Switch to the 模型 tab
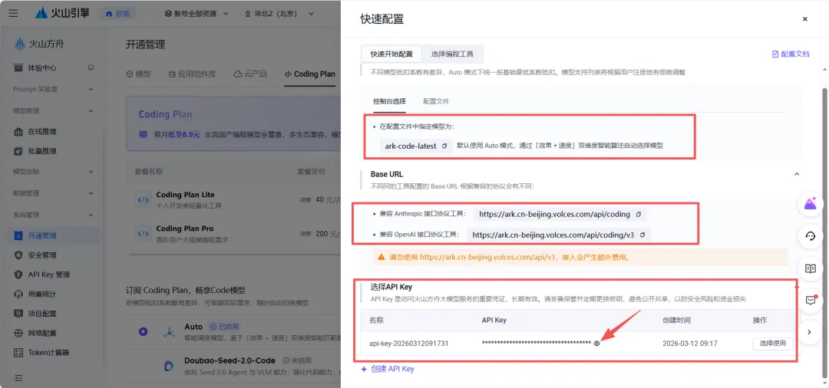 138,74
